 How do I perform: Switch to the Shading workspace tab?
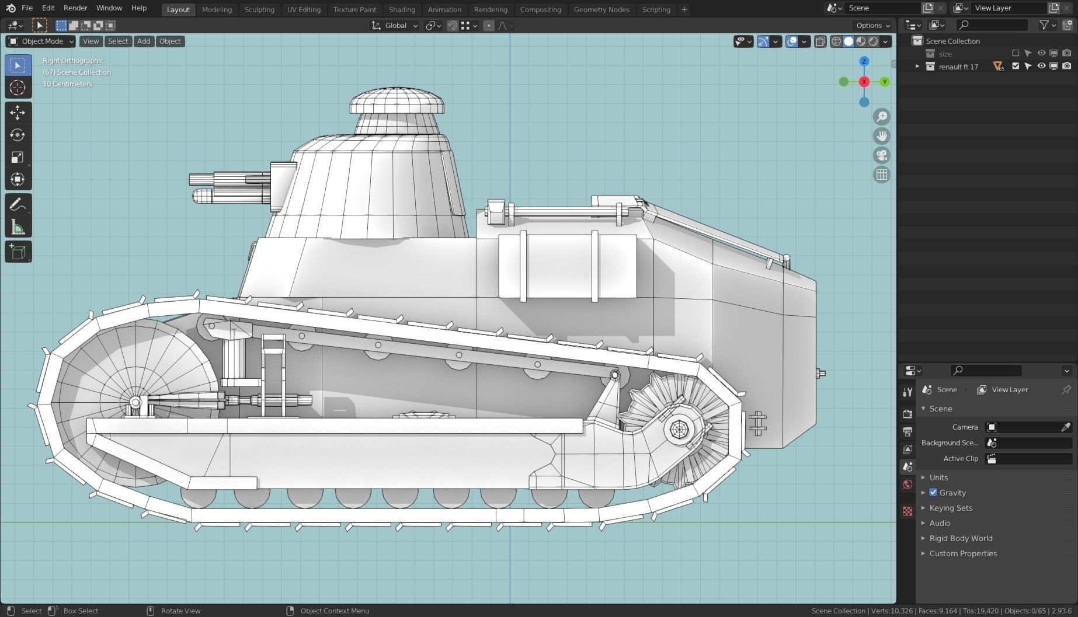pos(402,9)
